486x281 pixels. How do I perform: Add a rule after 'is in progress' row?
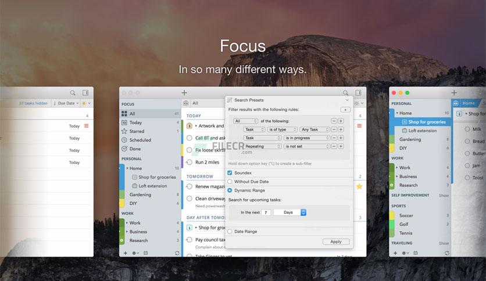pos(341,138)
